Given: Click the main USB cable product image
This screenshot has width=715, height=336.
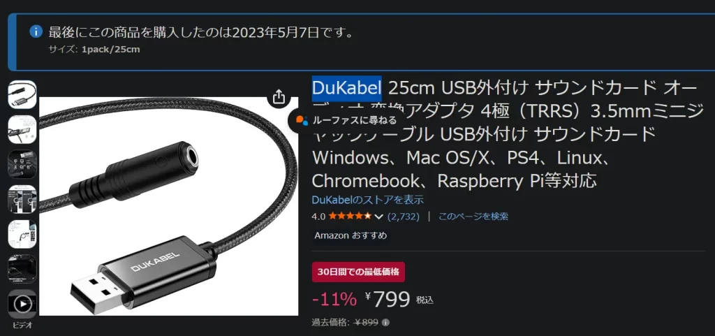Looking at the screenshot, I should (169, 206).
